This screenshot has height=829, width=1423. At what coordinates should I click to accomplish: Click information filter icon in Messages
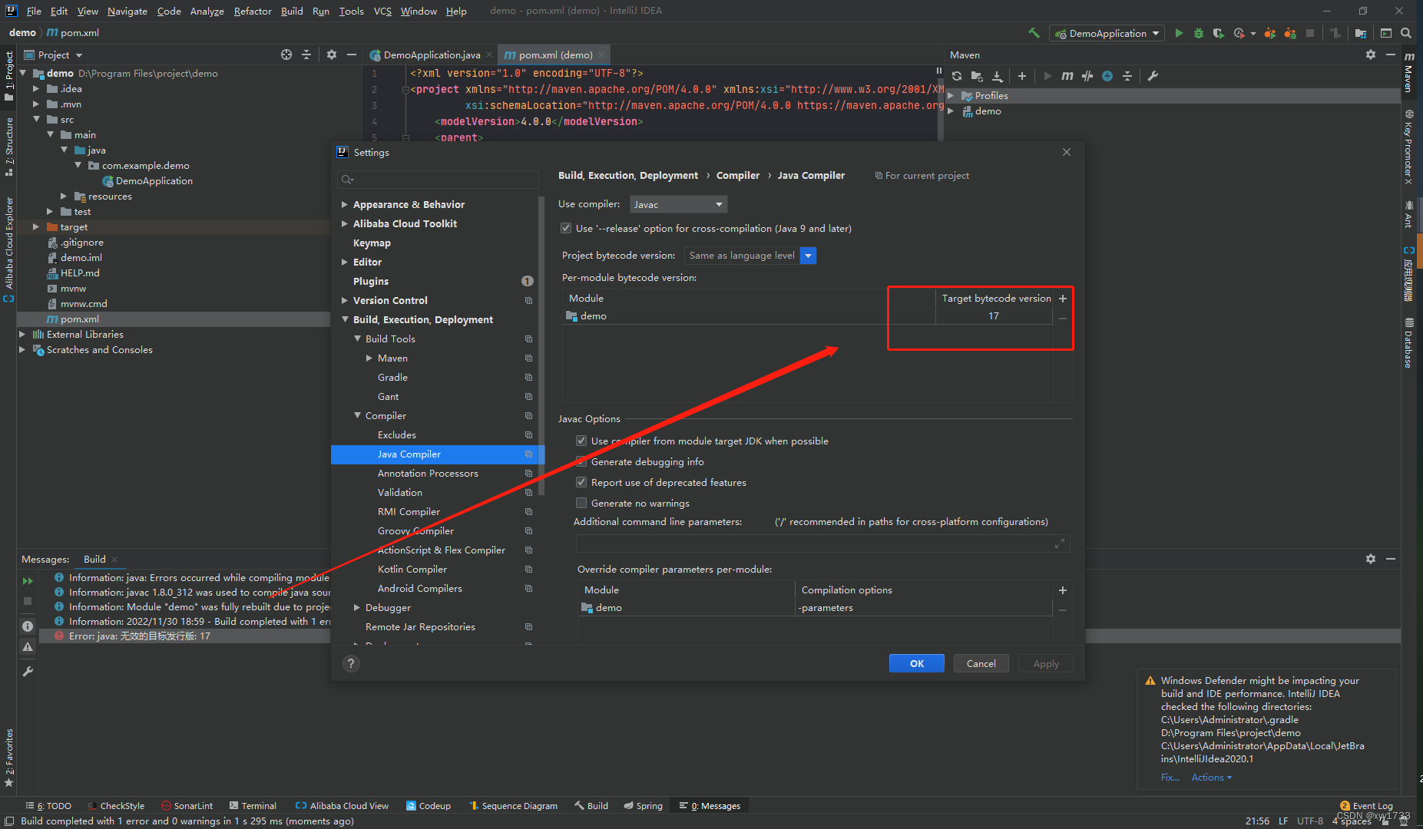point(28,626)
